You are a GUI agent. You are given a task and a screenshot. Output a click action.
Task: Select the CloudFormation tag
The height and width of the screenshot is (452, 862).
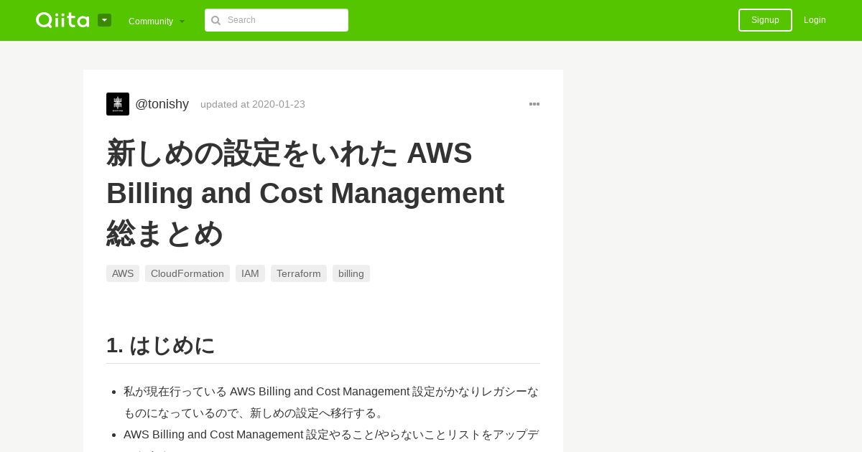(x=187, y=273)
